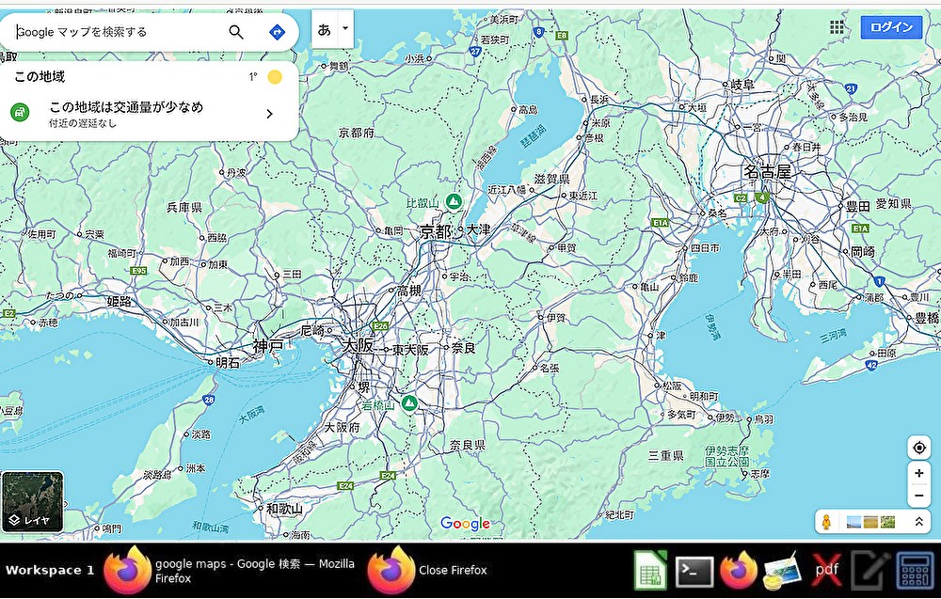The width and height of the screenshot is (941, 599).
Task: Click the E26 expressway shield
Action: click(380, 326)
